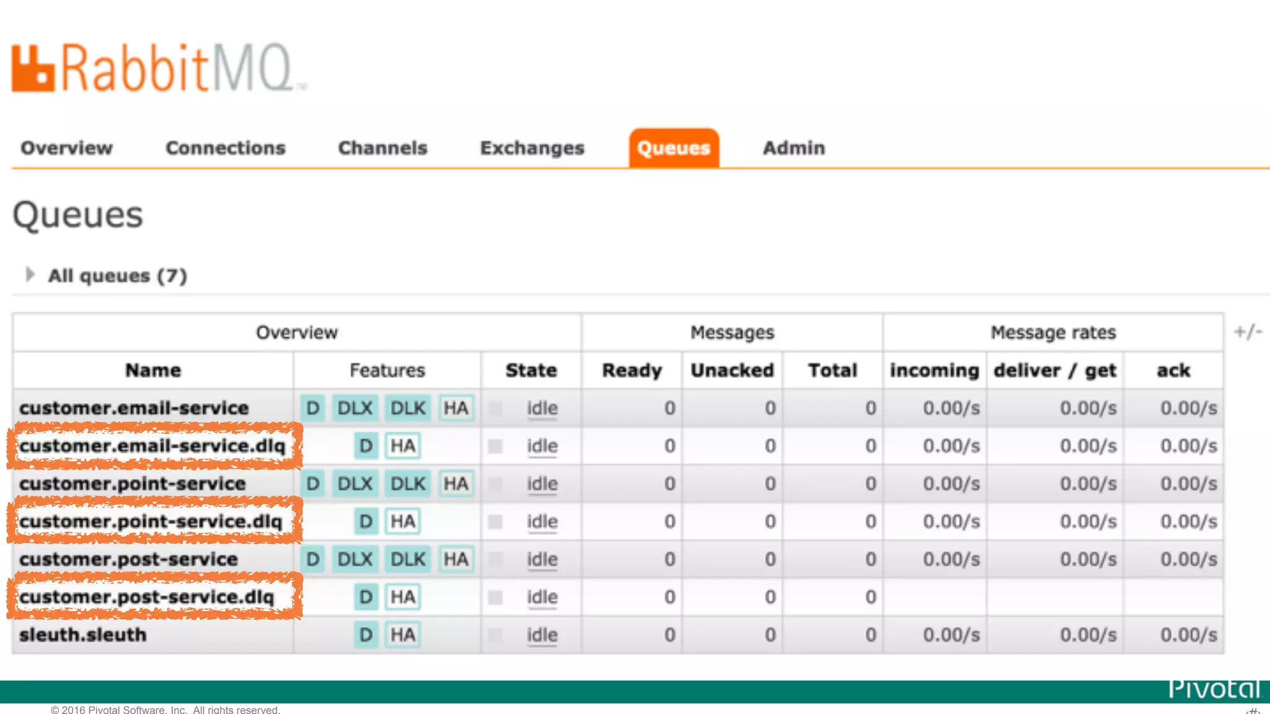Sort by the Ready column header
Viewport: 1270px width, 714px height.
click(632, 371)
